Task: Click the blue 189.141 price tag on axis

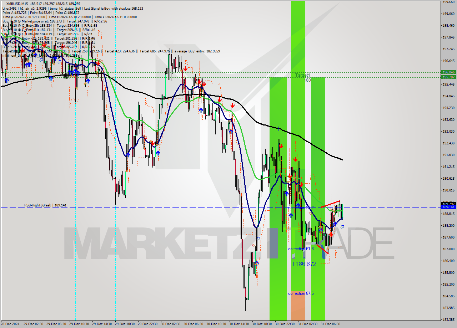Action: click(x=448, y=207)
